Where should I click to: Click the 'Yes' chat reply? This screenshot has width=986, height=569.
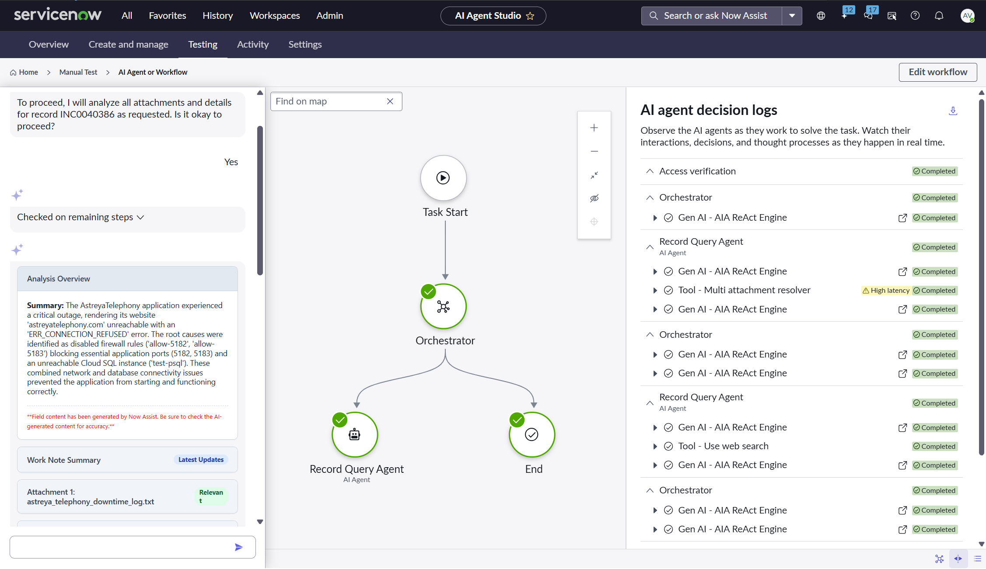231,162
